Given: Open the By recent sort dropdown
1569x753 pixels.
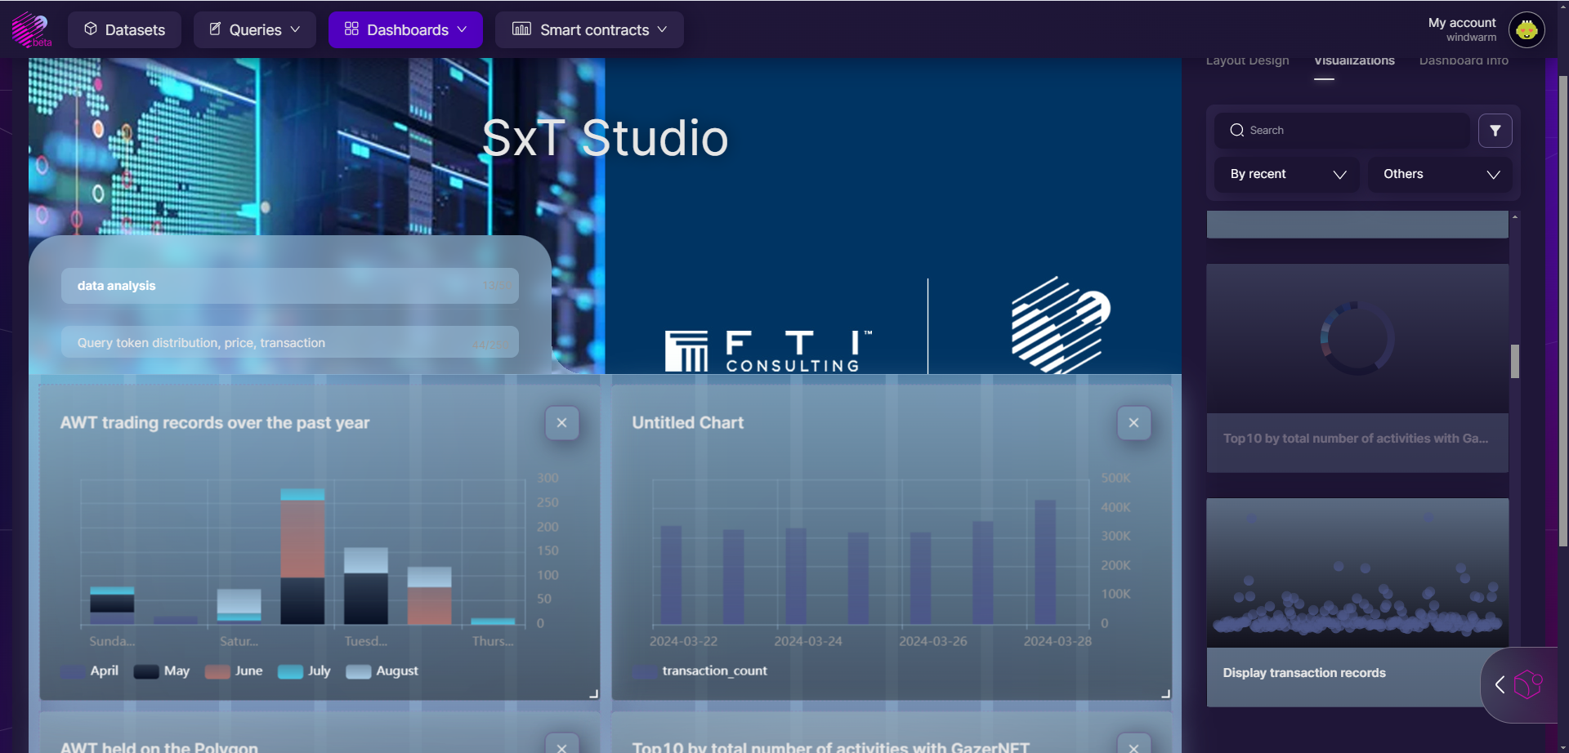Looking at the screenshot, I should pos(1286,175).
